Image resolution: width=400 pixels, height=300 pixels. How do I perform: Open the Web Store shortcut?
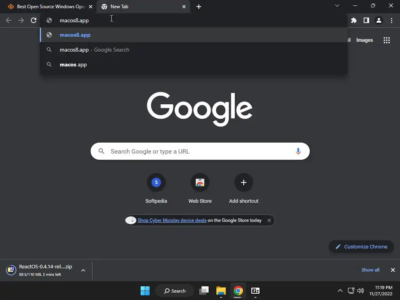tap(200, 188)
